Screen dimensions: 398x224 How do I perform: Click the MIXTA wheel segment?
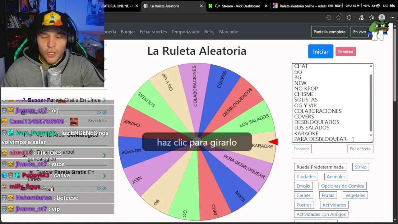click(240, 197)
